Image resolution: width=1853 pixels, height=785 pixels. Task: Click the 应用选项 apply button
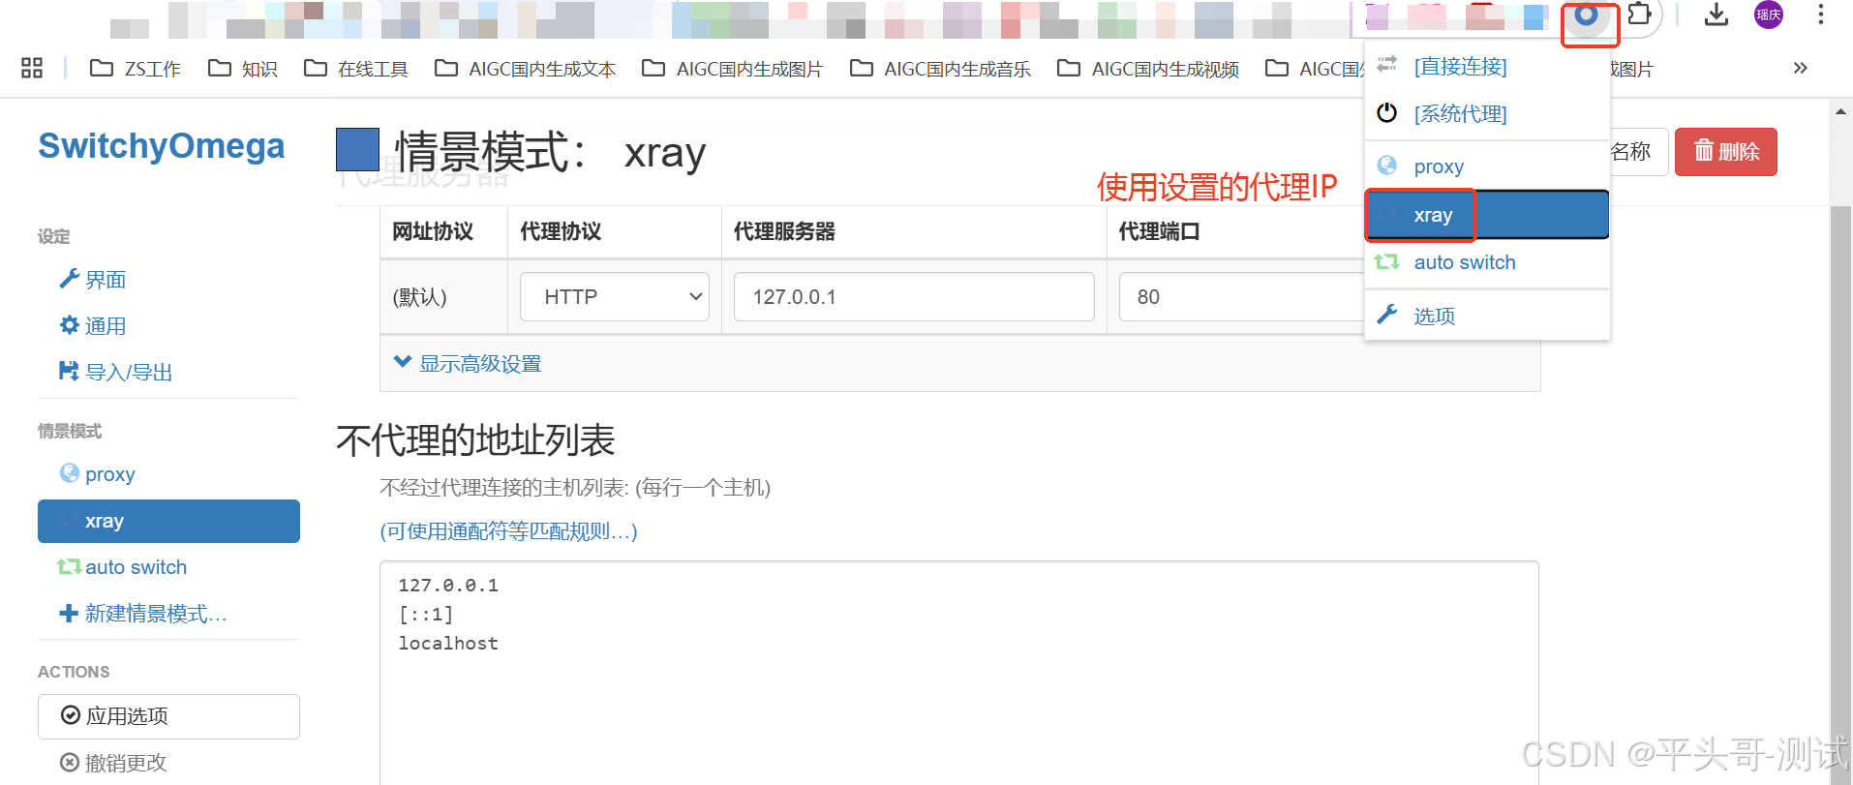click(x=168, y=716)
